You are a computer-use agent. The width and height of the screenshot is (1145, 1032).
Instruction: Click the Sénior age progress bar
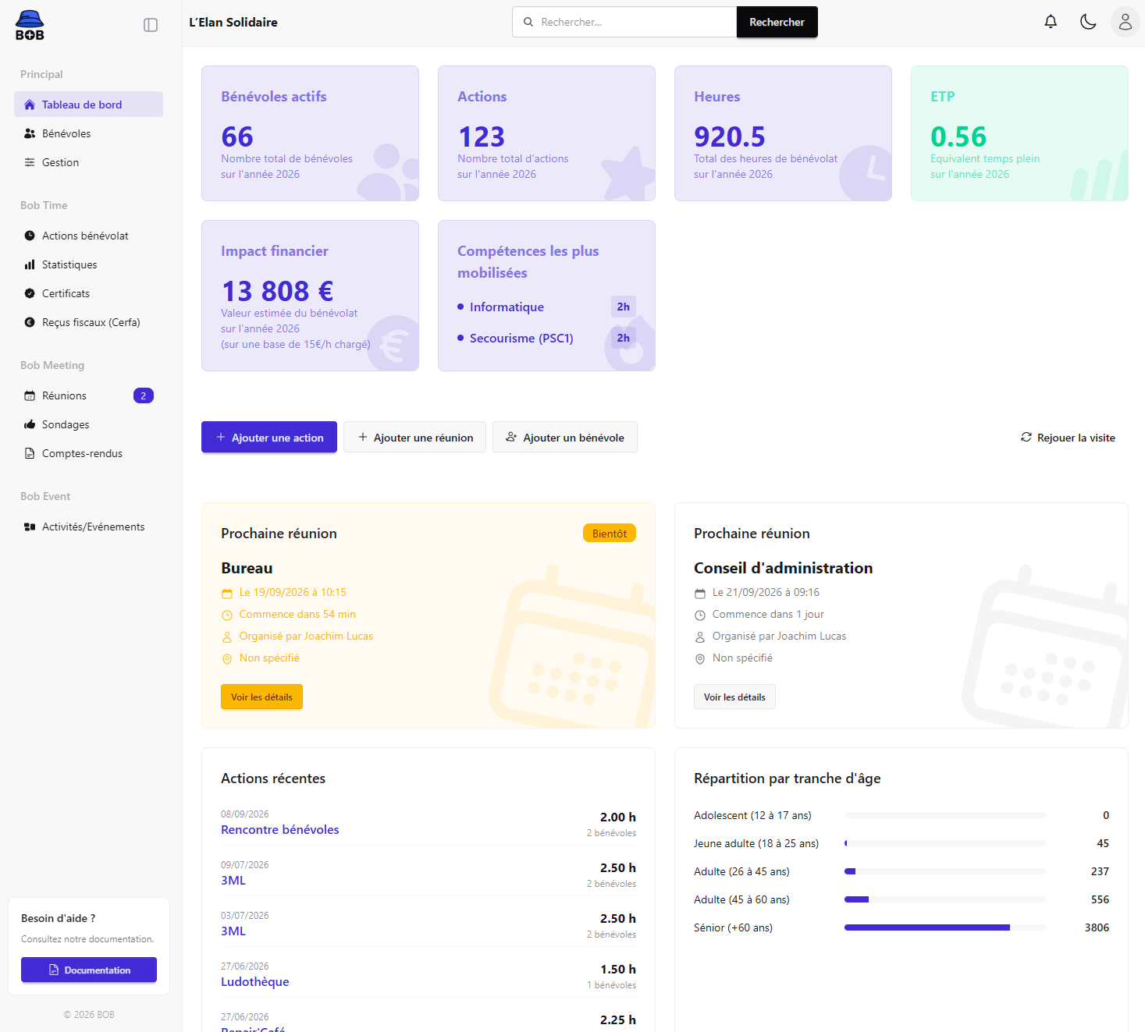(945, 927)
